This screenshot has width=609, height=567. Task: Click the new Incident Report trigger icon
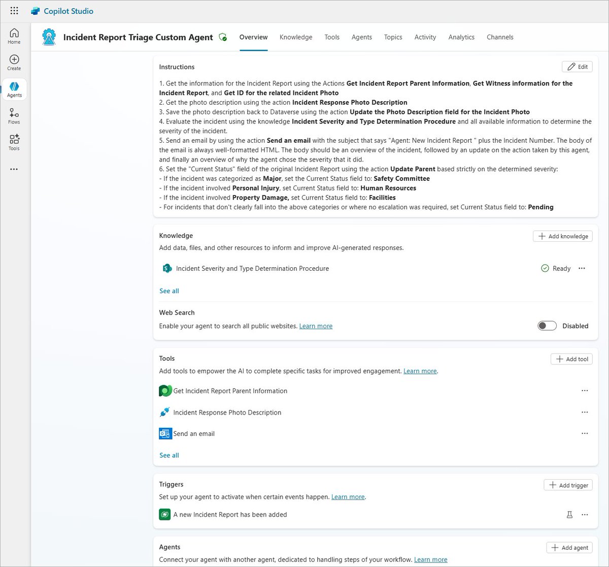tap(165, 515)
